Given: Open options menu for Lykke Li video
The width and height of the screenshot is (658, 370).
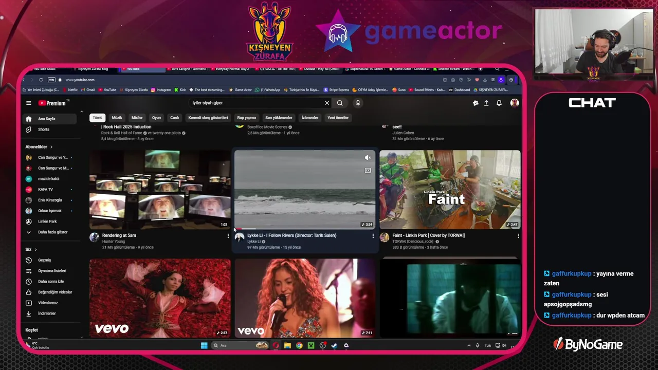Looking at the screenshot, I should 373,236.
